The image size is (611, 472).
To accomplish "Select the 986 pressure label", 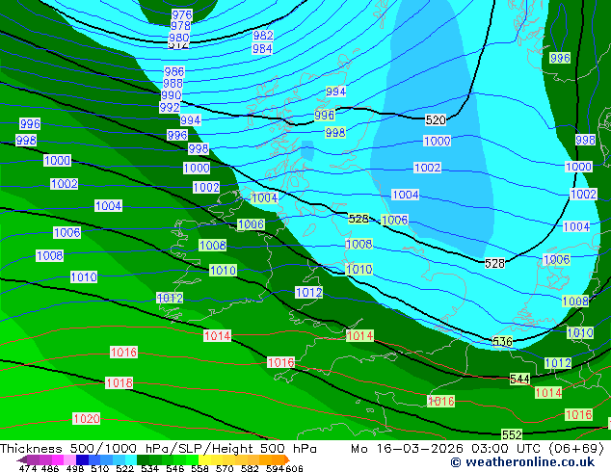I will [173, 71].
